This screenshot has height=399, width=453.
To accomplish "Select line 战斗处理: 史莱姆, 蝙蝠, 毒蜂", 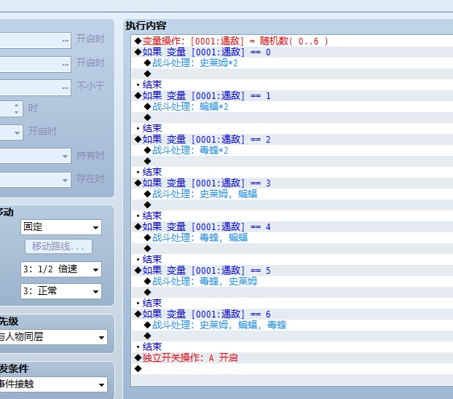I will coord(292,325).
